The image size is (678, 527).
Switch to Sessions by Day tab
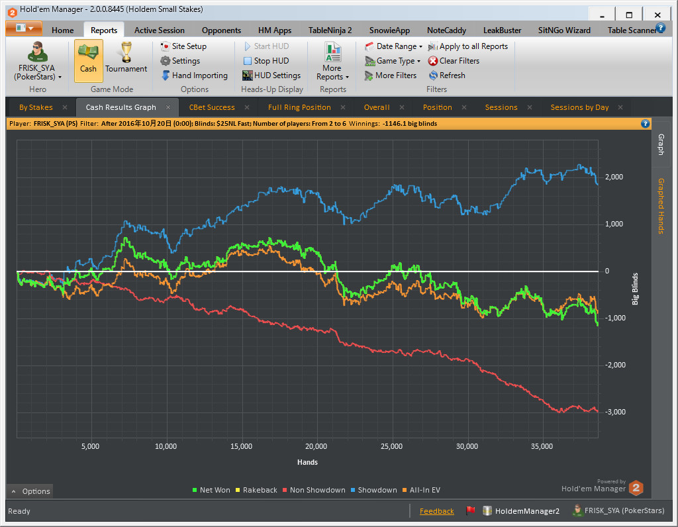(x=579, y=107)
